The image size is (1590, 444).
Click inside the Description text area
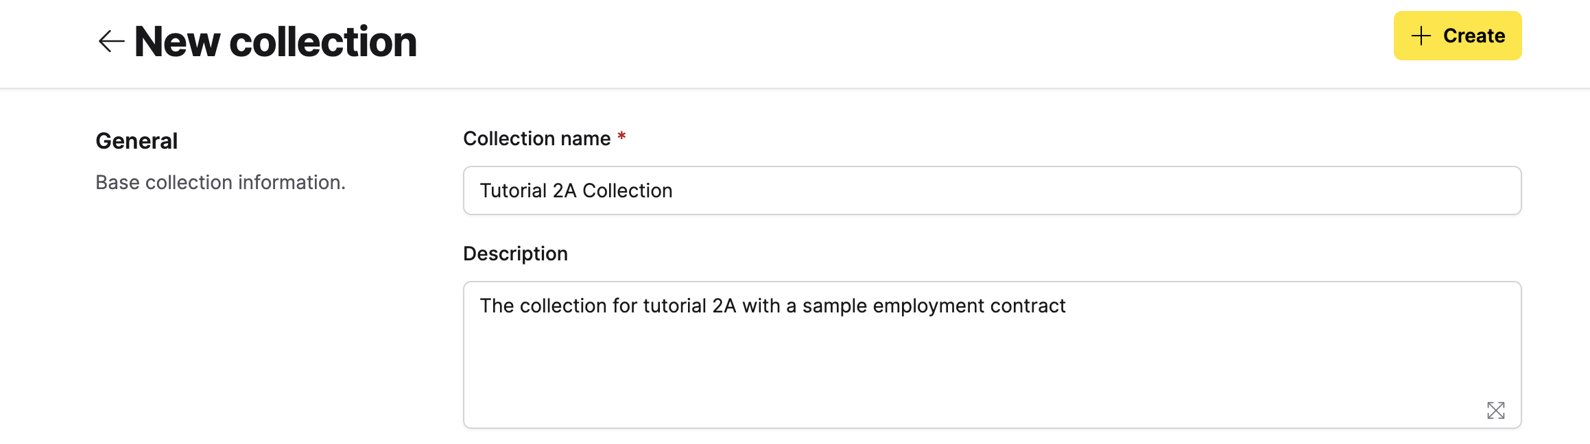pos(991,356)
